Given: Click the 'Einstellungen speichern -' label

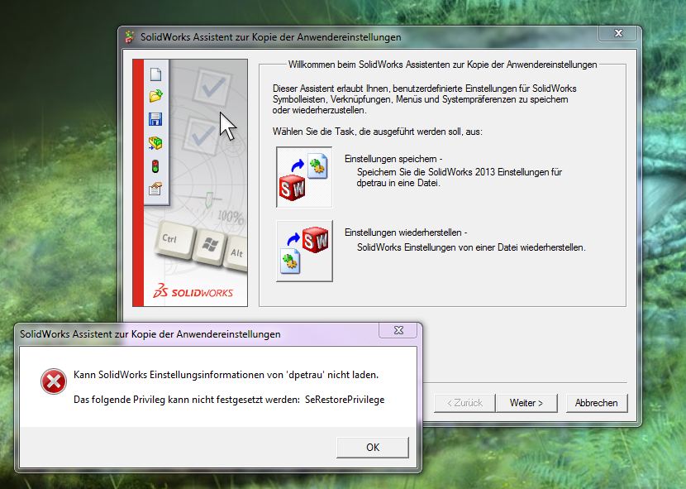Looking at the screenshot, I should click(x=393, y=159).
